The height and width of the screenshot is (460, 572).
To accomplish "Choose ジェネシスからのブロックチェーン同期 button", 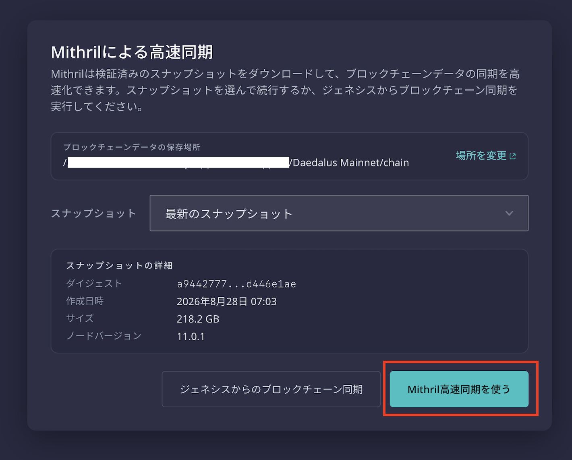I will tap(271, 389).
